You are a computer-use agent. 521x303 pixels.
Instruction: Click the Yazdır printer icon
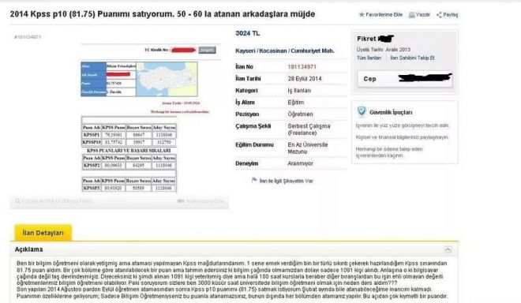tap(412, 15)
